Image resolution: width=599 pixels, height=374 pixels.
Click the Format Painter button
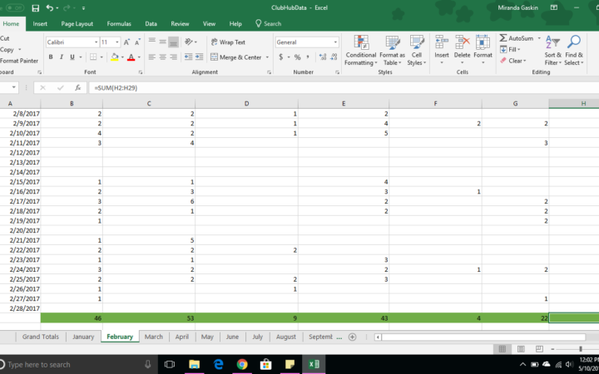coord(18,61)
